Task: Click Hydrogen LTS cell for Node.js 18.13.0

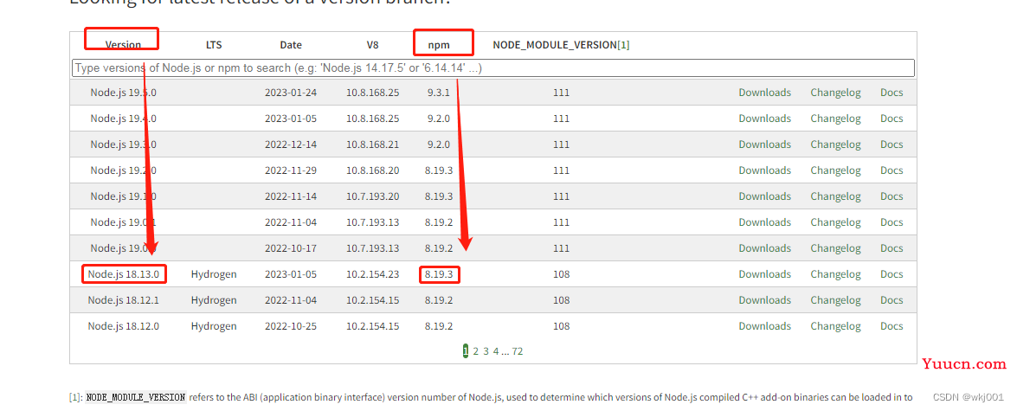Action: (x=214, y=274)
